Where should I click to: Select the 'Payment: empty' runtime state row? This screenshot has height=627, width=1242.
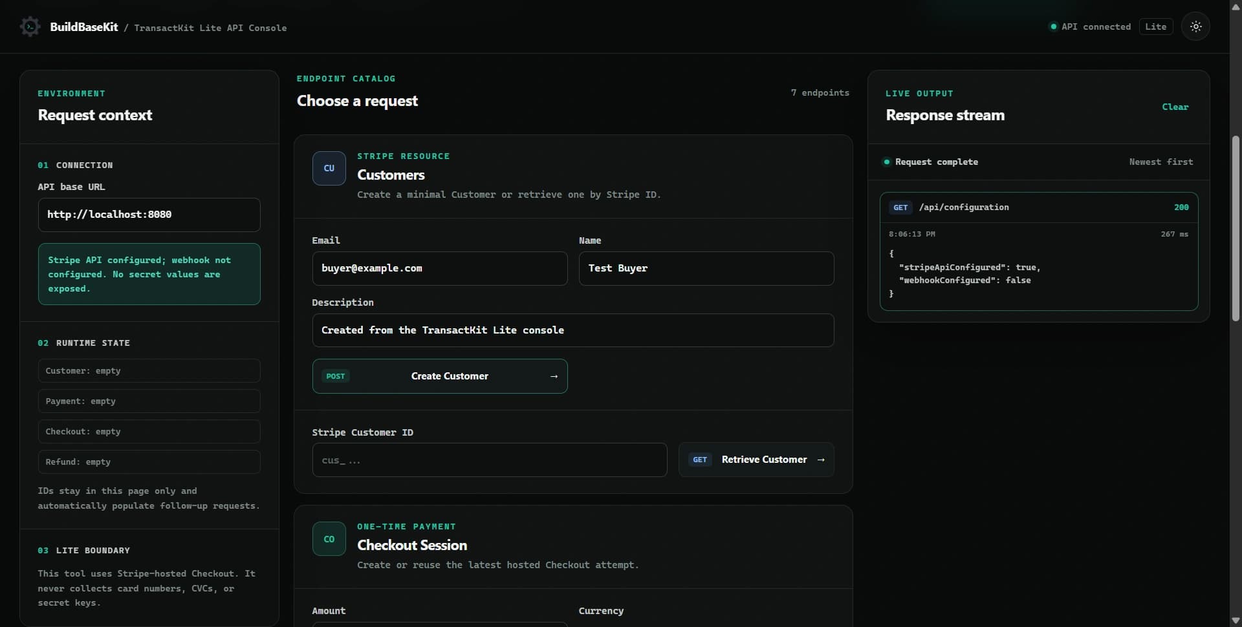(149, 401)
